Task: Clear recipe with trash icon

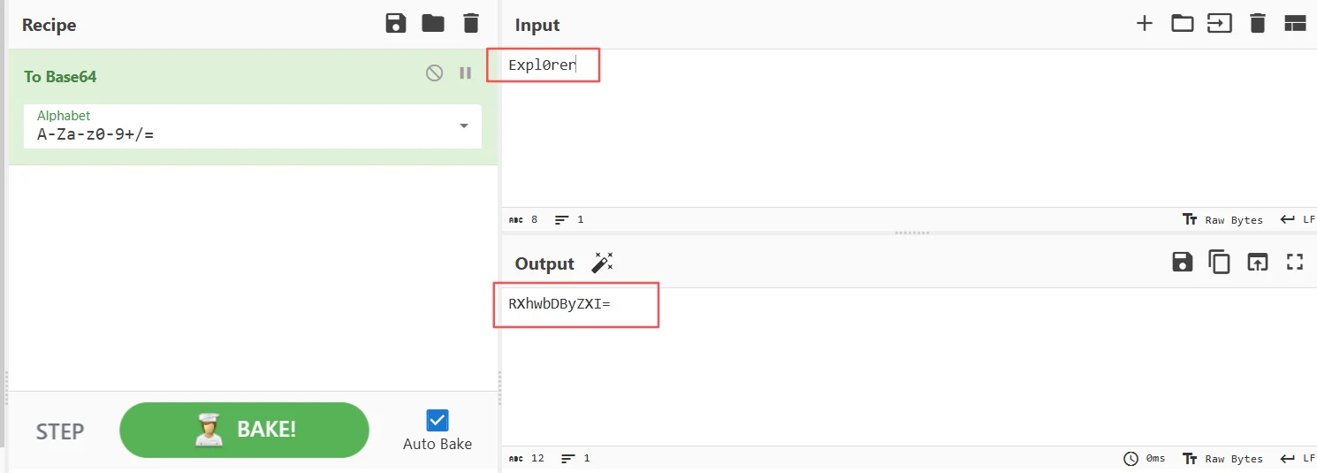Action: tap(471, 24)
